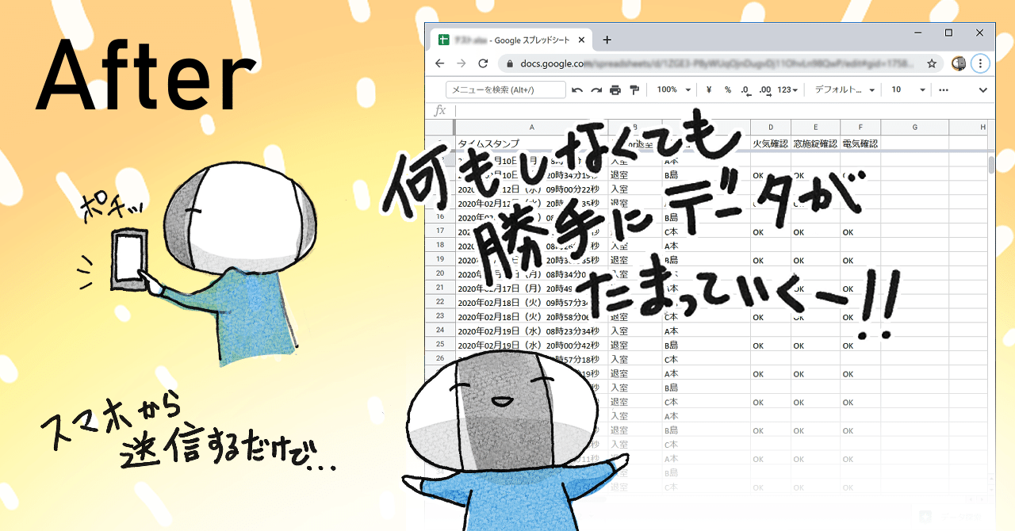
Task: Click Chrome's forward arrow
Action: pos(462,63)
